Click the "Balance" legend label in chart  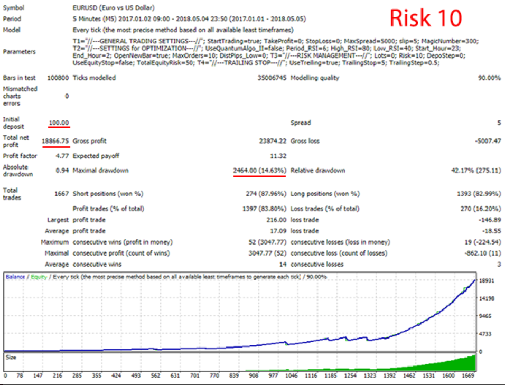coord(15,277)
